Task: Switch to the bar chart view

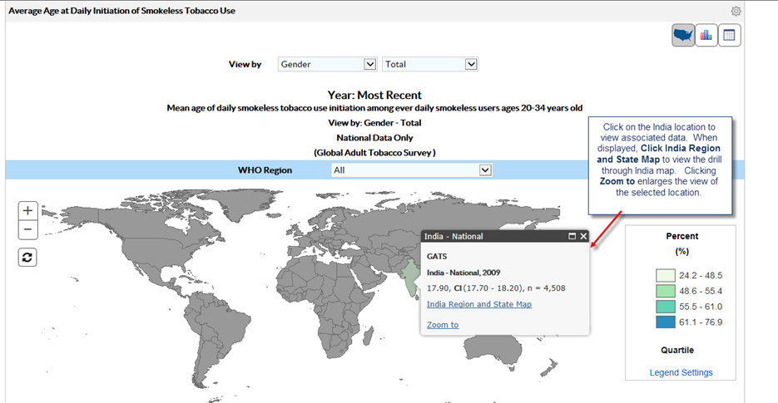Action: (x=706, y=35)
